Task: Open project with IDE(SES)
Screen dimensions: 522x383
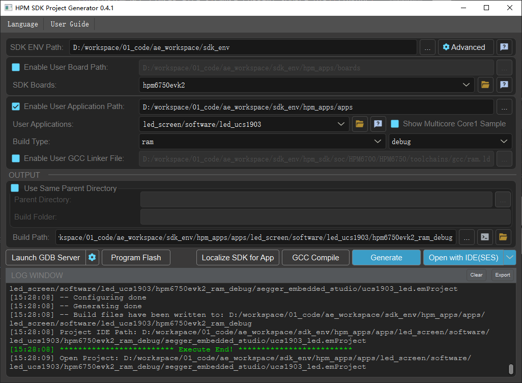Action: pos(463,257)
